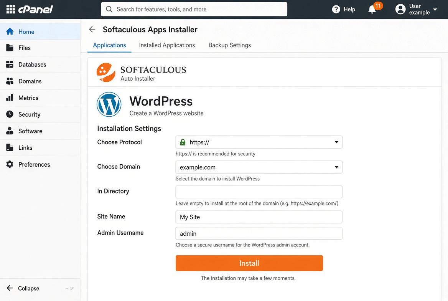Click the Choose a secure username hint text
Screen dimensions: 448x301
click(x=242, y=245)
